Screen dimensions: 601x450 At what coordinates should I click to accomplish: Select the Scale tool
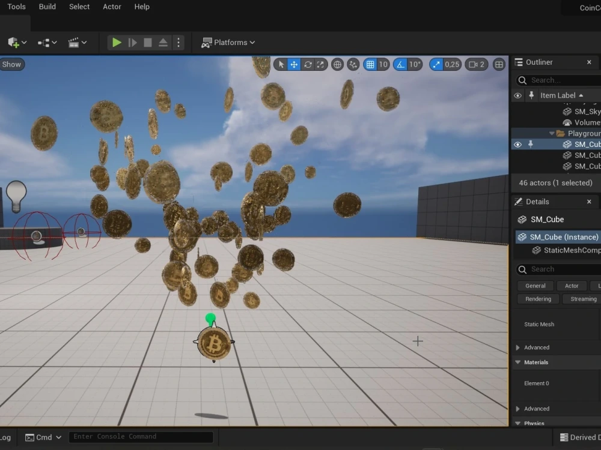pos(320,64)
